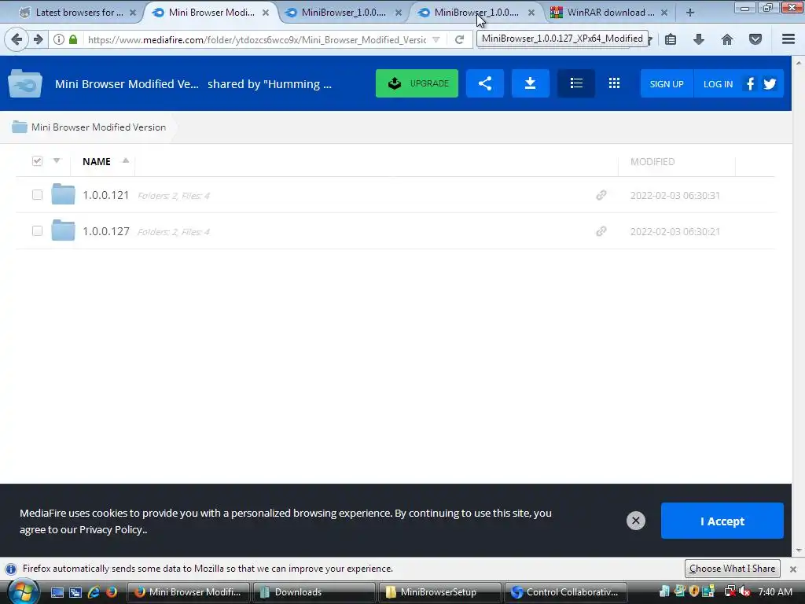805x604 pixels.
Task: Select the Mini Browser Modi... tab
Action: [211, 13]
